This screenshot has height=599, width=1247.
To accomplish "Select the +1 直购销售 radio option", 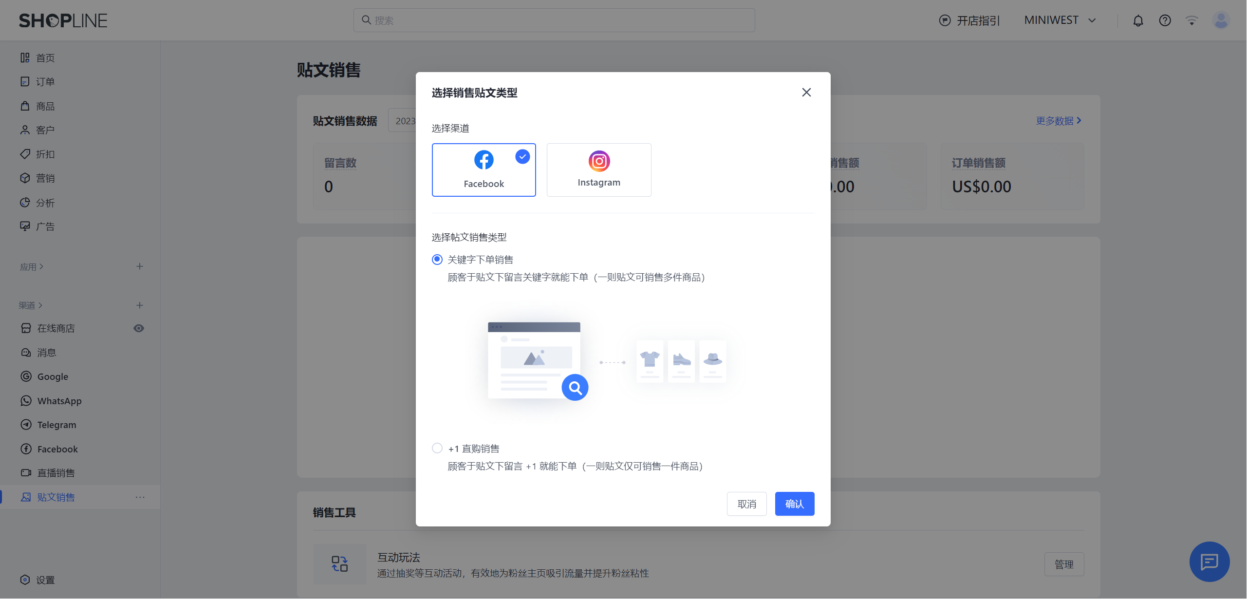I will 437,448.
